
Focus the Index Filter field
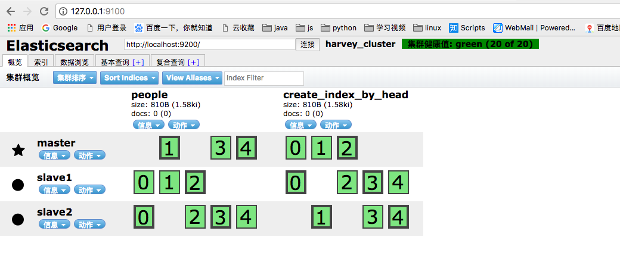click(x=264, y=78)
